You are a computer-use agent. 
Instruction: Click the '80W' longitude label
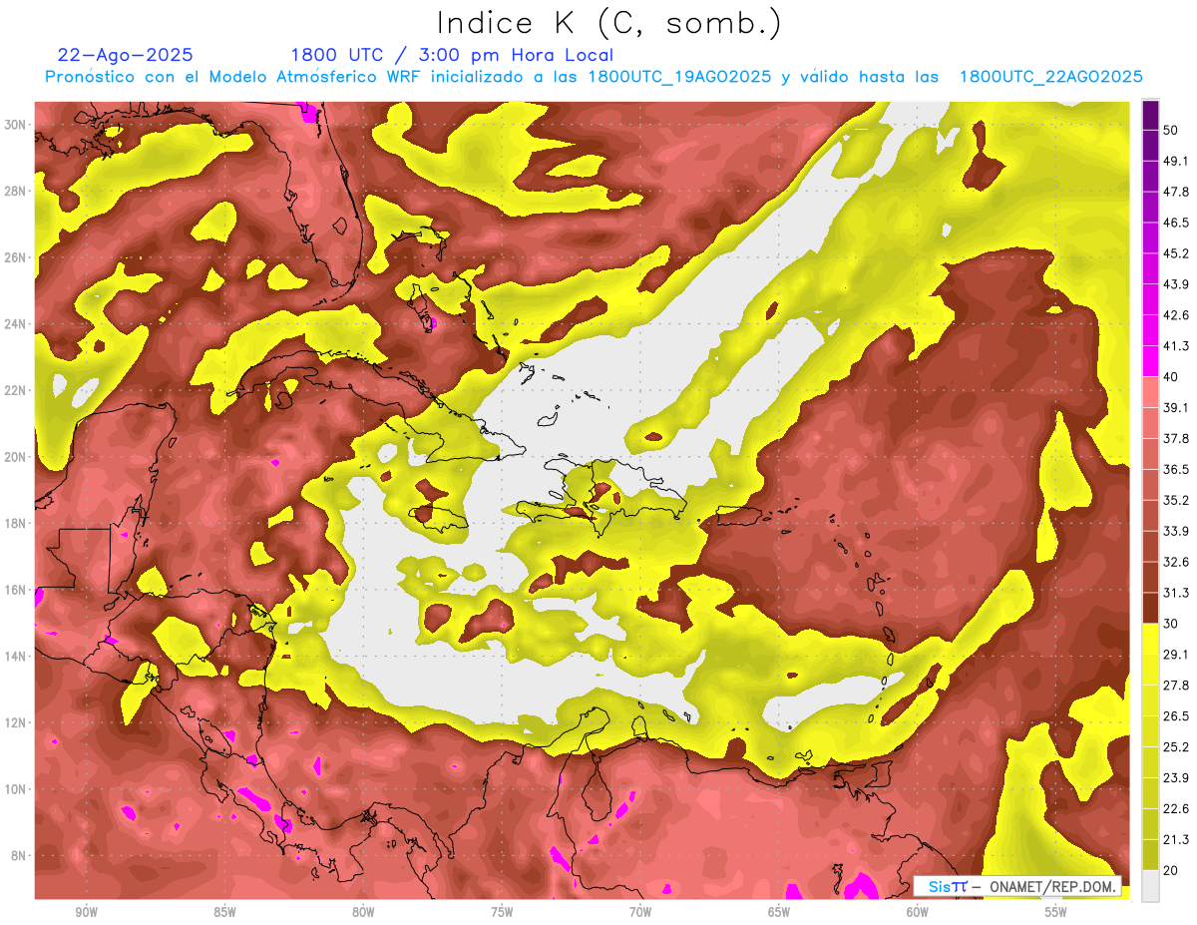(x=363, y=912)
